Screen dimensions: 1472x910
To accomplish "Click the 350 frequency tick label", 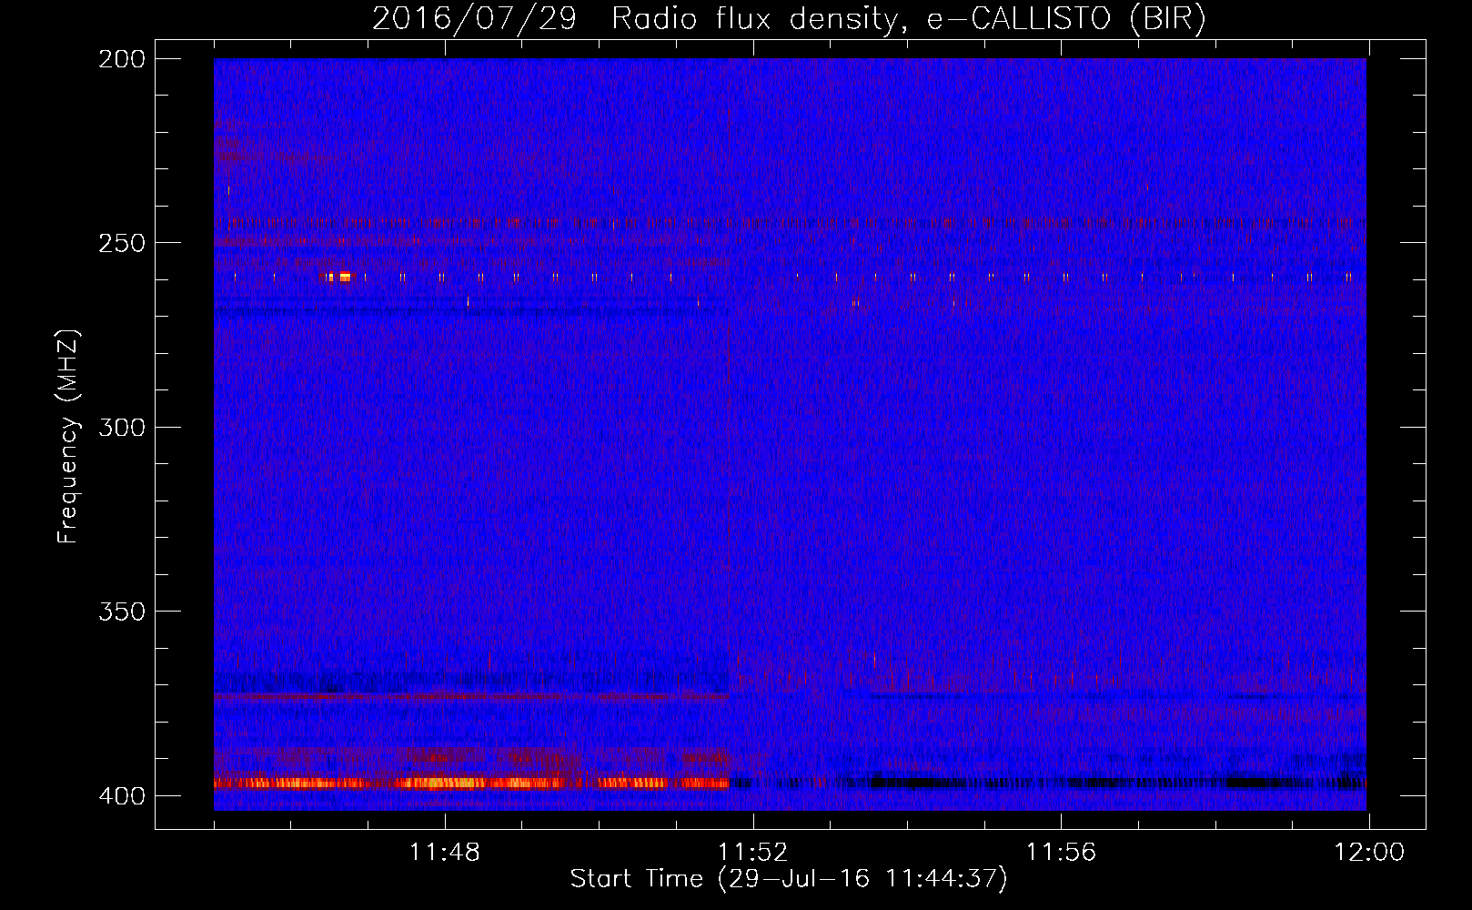I will 121,611.
